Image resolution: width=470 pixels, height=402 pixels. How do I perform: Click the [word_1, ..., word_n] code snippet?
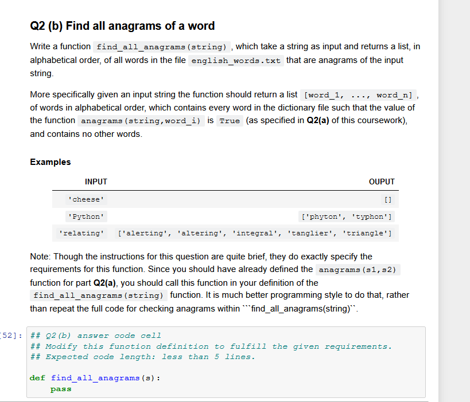tap(358, 95)
